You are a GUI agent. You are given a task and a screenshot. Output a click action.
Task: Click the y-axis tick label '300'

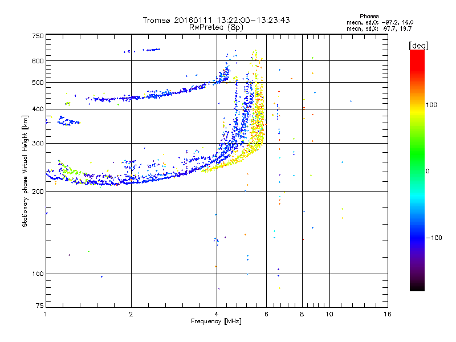[38, 143]
